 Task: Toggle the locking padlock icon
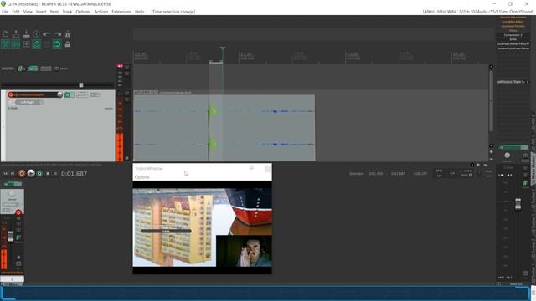pyautogui.click(x=67, y=44)
